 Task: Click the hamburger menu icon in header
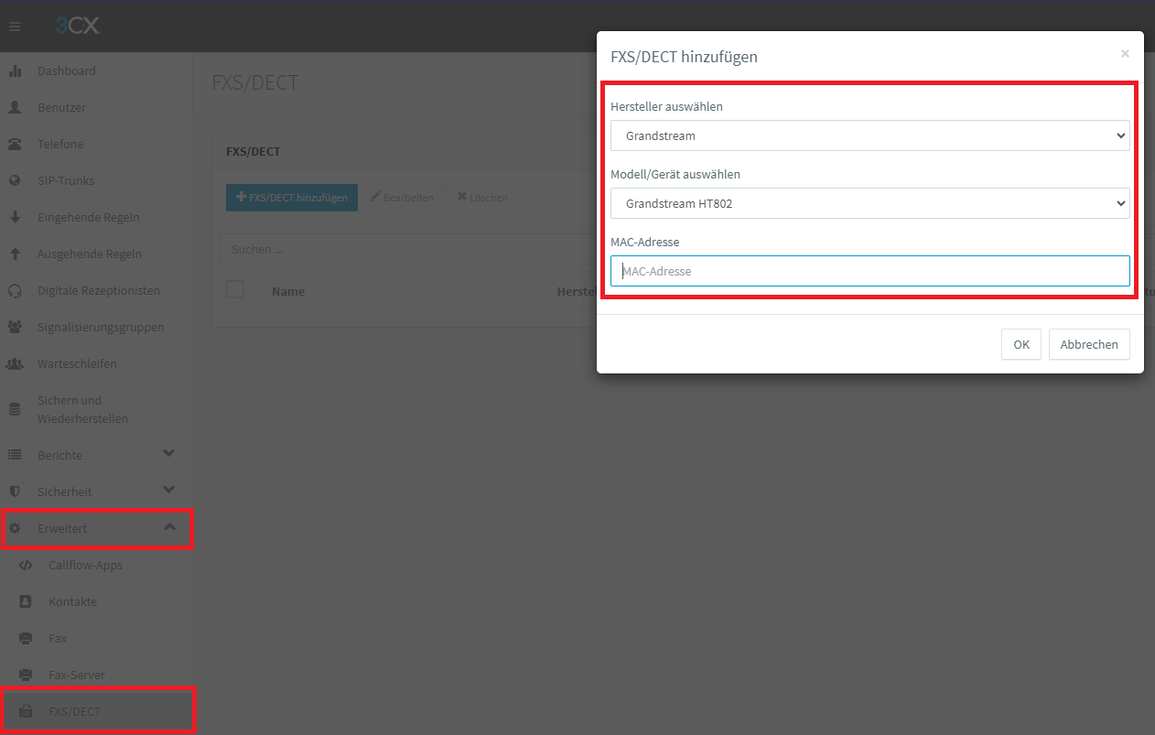point(15,27)
